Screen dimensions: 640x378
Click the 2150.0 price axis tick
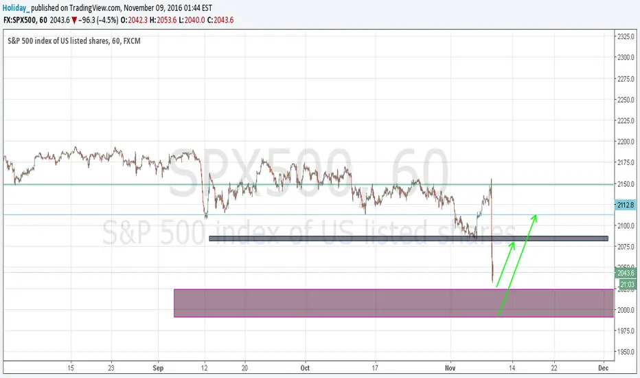pyautogui.click(x=626, y=184)
